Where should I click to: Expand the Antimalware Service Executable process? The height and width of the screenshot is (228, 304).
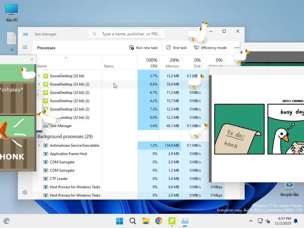point(39,145)
